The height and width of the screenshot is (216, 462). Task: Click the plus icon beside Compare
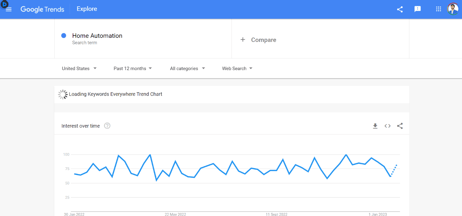(243, 40)
